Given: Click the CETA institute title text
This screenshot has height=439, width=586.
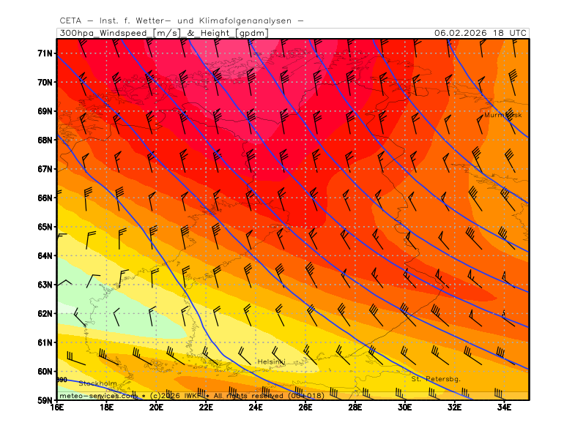Looking at the screenshot, I should 181,20.
